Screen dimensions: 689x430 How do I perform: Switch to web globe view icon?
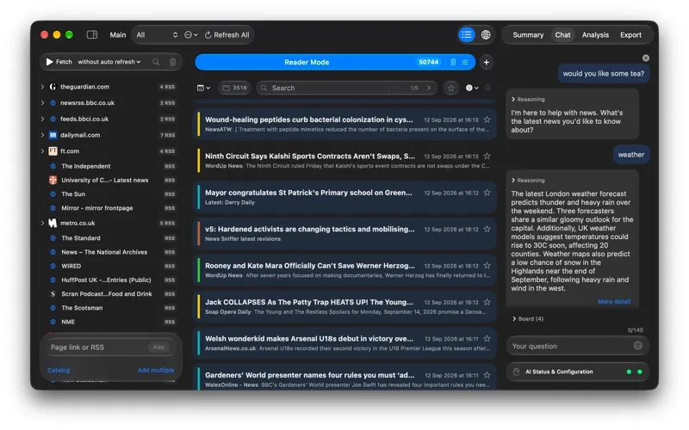pyautogui.click(x=486, y=34)
